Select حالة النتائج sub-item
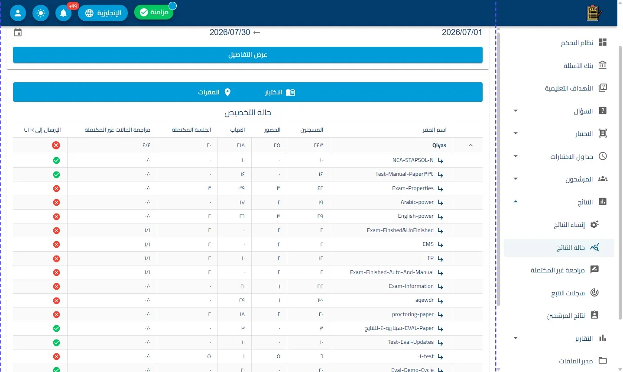Viewport: 623px width, 372px height. pyautogui.click(x=558, y=247)
